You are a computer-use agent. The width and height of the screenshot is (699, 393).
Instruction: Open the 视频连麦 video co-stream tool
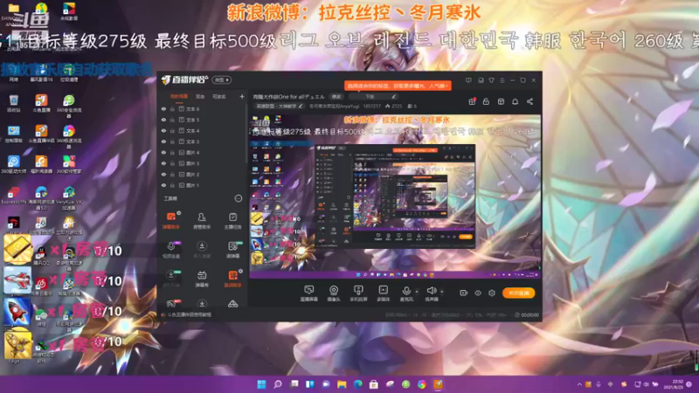tap(171, 250)
